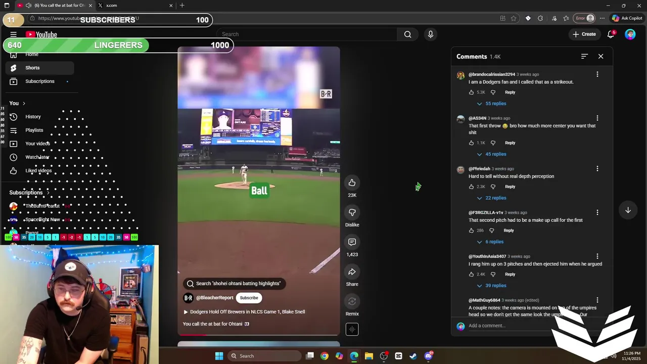The width and height of the screenshot is (647, 364).
Task: Open History in the sidebar
Action: (x=39, y=117)
